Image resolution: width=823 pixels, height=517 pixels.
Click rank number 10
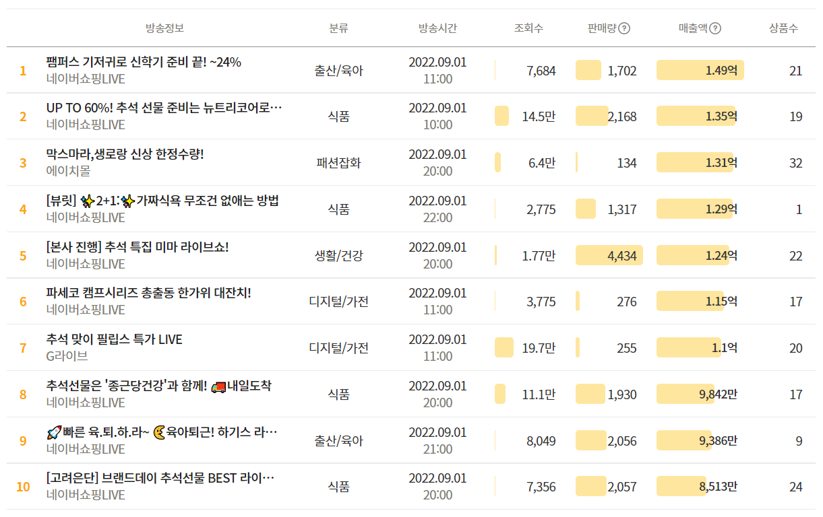(x=23, y=486)
